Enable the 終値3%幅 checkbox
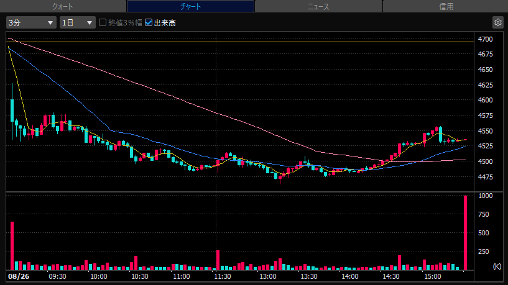508x285 pixels. 103,22
